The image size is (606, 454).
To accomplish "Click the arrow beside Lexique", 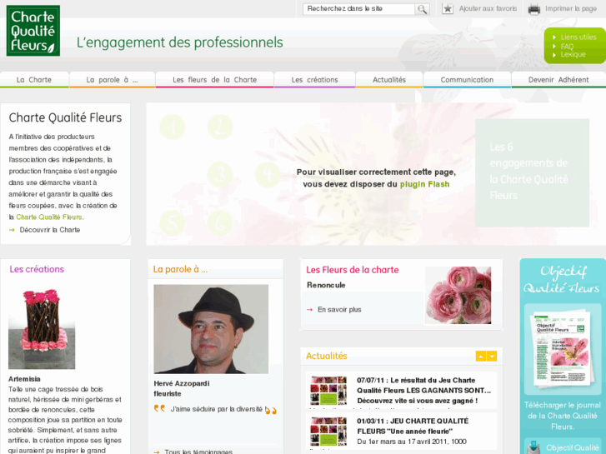I will 554,55.
